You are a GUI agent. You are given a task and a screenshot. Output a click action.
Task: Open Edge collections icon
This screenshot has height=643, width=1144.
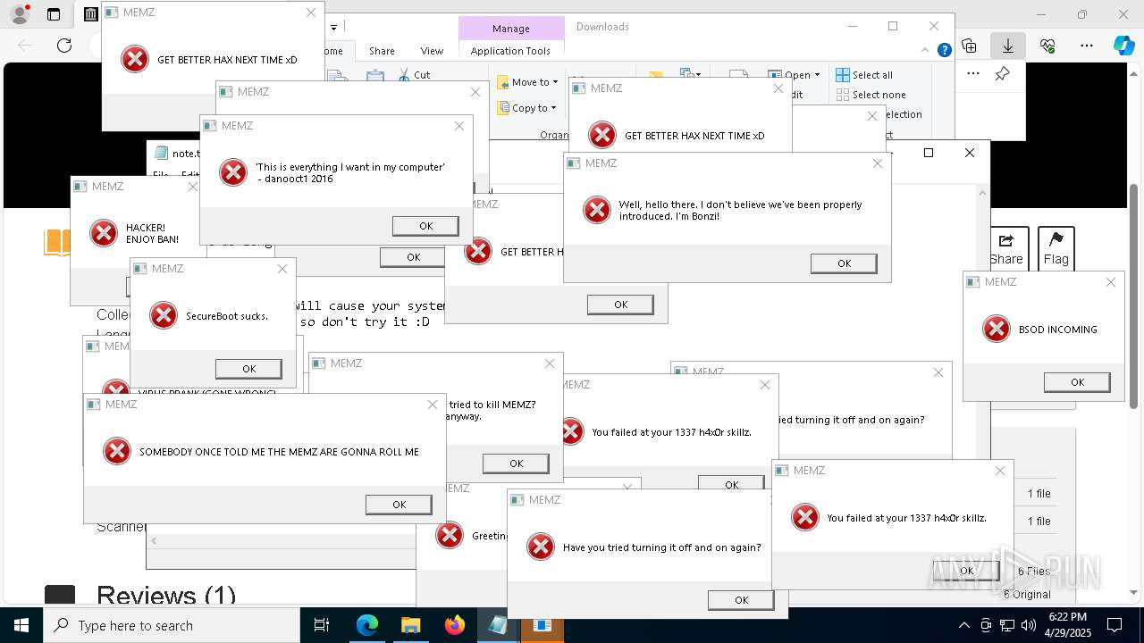[x=969, y=46]
